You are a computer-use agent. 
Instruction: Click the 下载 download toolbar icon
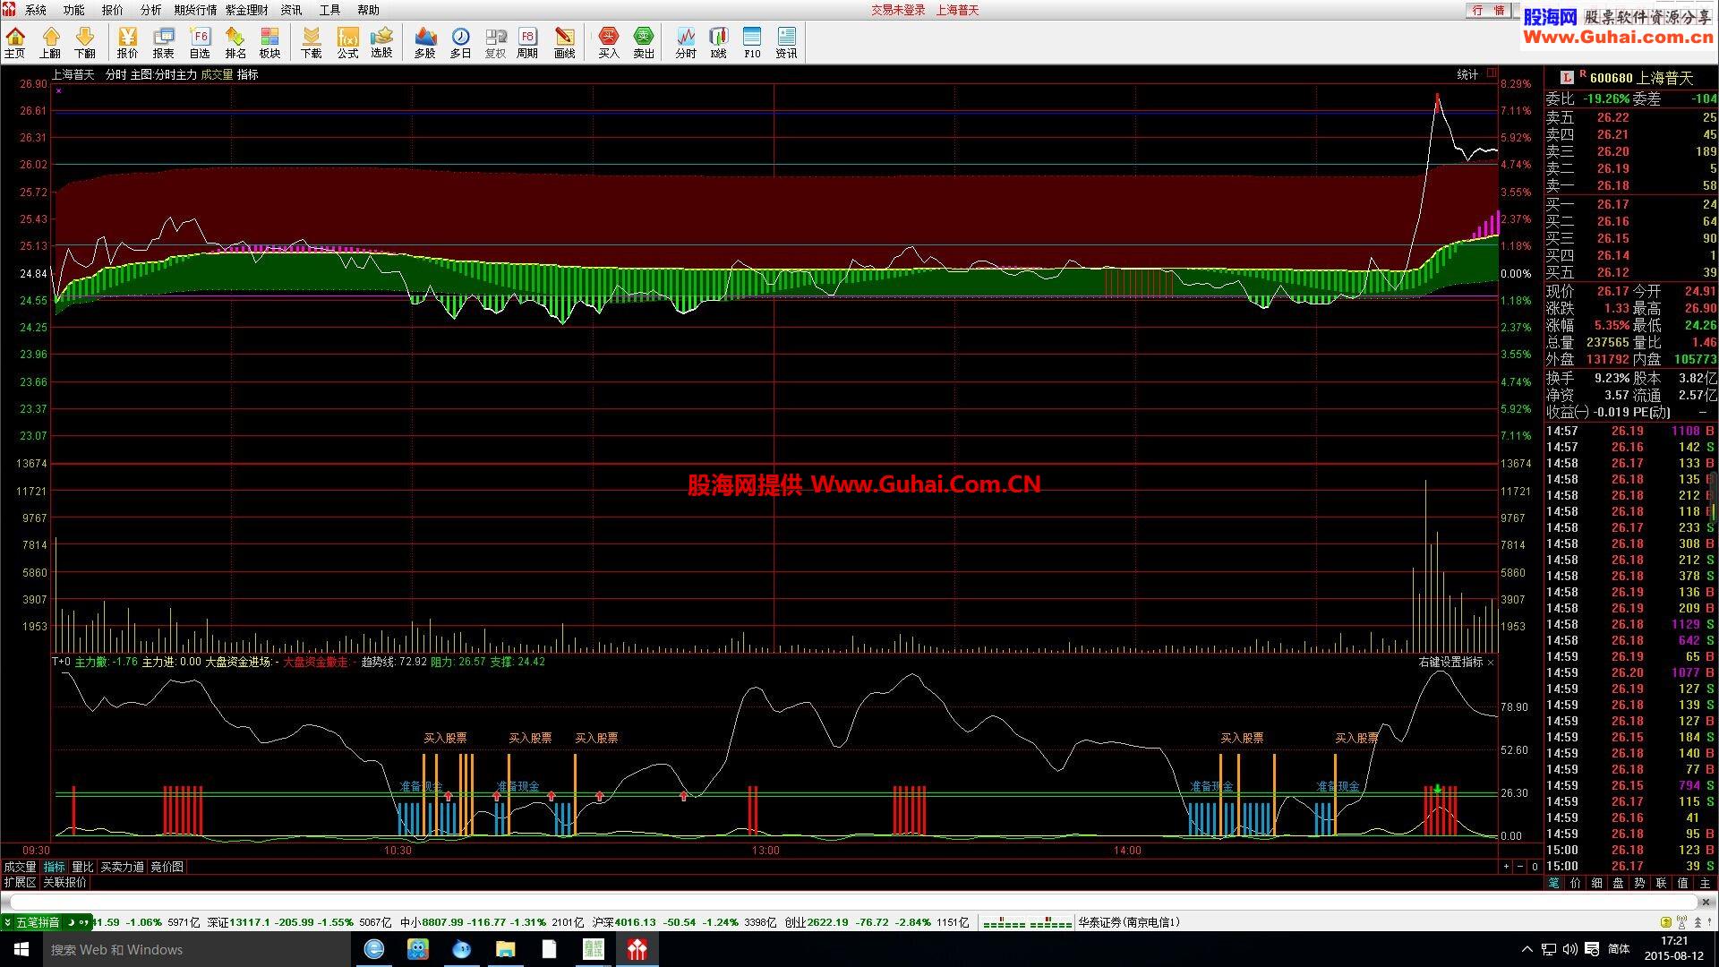[x=312, y=42]
